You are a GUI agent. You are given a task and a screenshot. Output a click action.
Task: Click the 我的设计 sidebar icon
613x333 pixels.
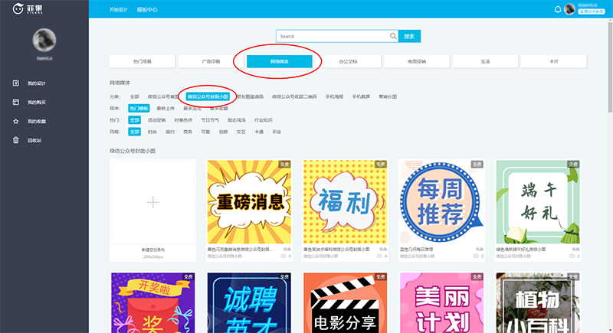click(x=15, y=83)
